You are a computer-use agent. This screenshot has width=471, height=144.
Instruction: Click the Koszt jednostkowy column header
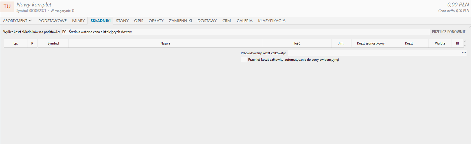coord(371,44)
